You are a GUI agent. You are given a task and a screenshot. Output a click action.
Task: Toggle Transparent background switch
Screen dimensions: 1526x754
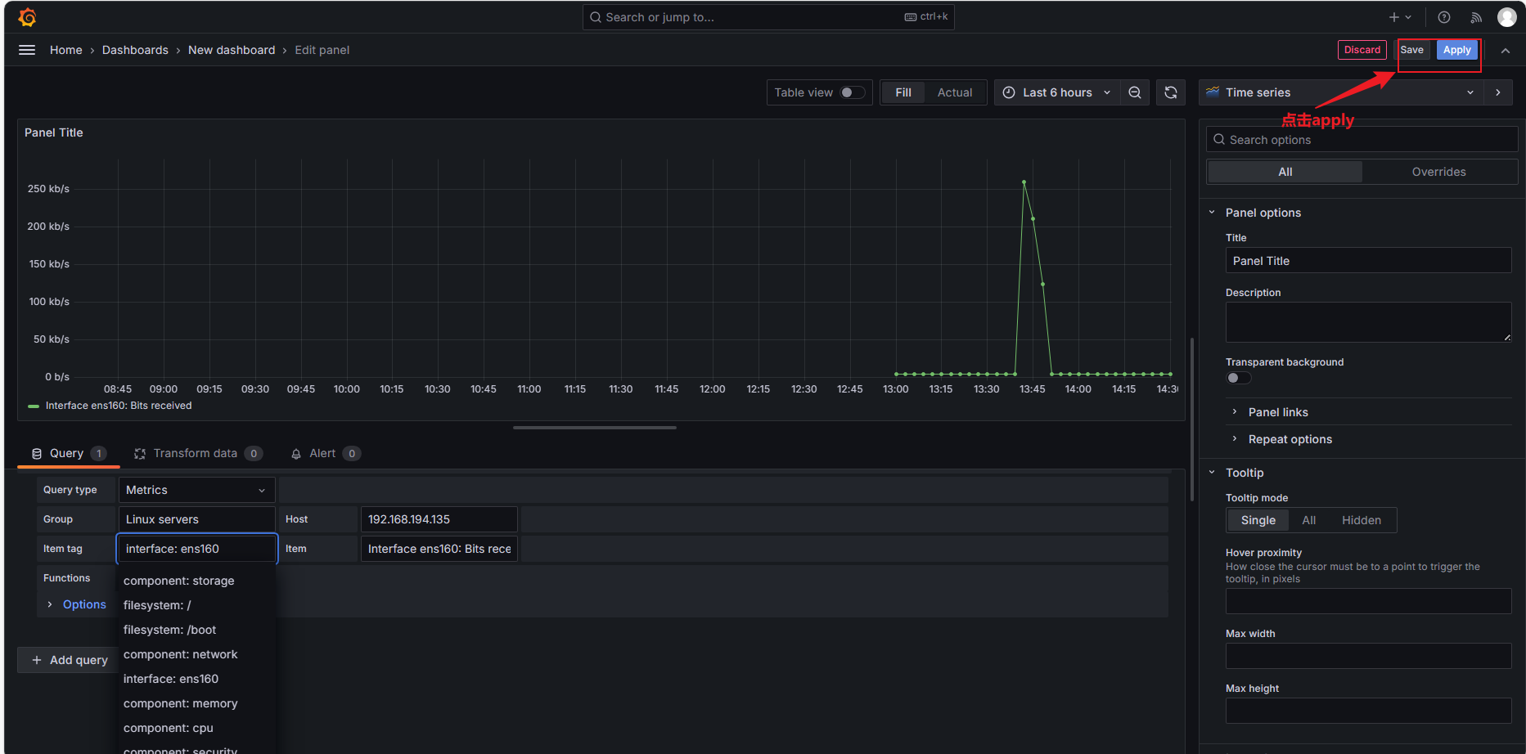pos(1239,378)
